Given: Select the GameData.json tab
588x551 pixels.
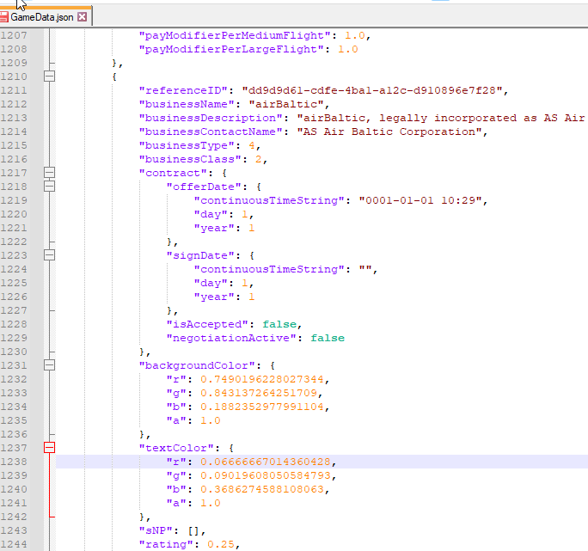Looking at the screenshot, I should point(41,17).
